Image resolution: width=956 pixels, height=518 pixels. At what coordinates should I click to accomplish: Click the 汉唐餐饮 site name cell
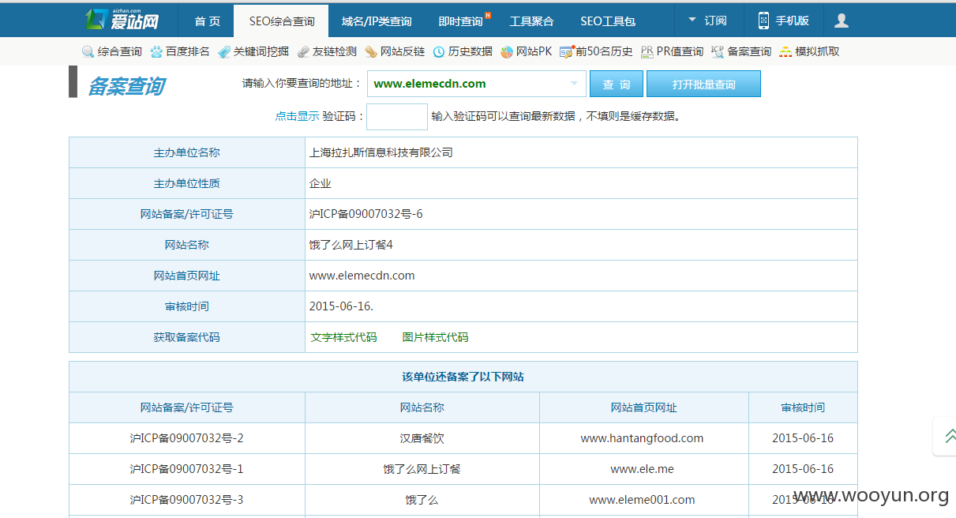[422, 438]
